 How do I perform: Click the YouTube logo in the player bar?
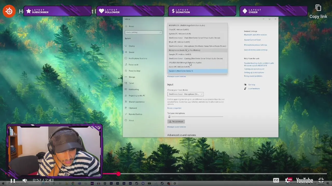(305, 180)
